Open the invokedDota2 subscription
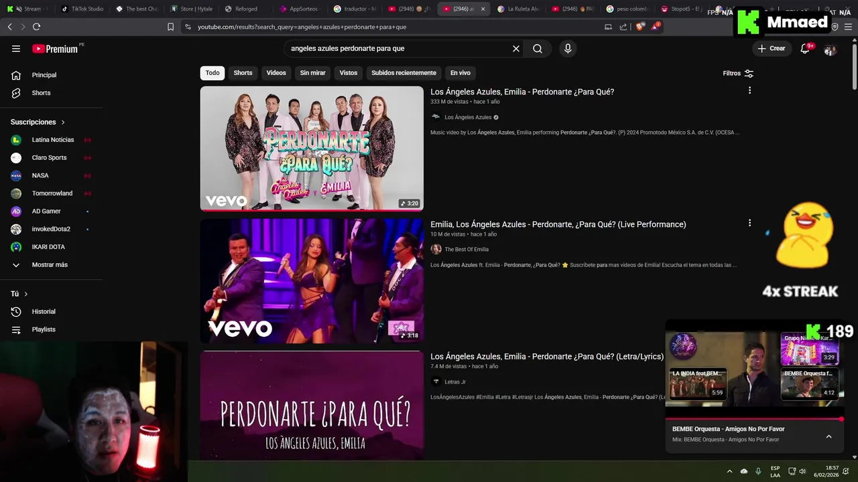This screenshot has width=858, height=482. [x=52, y=229]
